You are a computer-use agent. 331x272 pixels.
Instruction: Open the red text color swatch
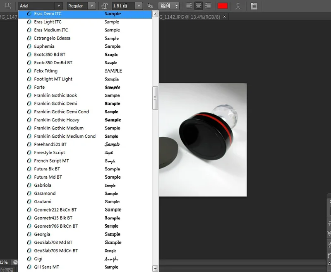[x=223, y=6]
